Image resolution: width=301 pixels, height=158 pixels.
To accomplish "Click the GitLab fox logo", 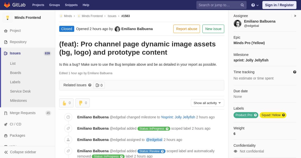I will [7, 5].
